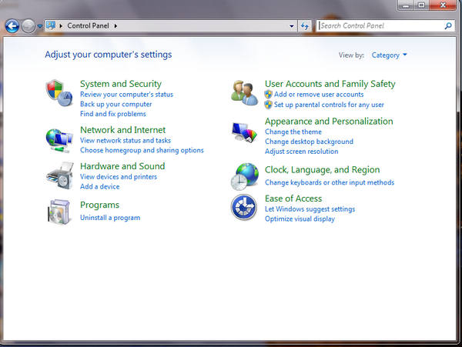Open Hardware and Sound category
Viewport: 462px width, 347px height.
tap(122, 166)
